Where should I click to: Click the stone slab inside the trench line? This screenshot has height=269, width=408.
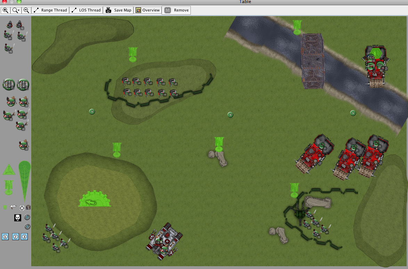pos(318,202)
